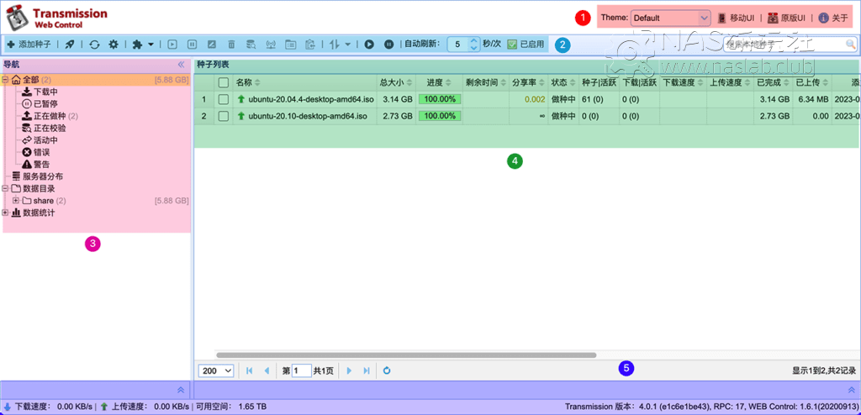Click the round black start-all play icon
Screen dimensions: 861x415
click(368, 44)
